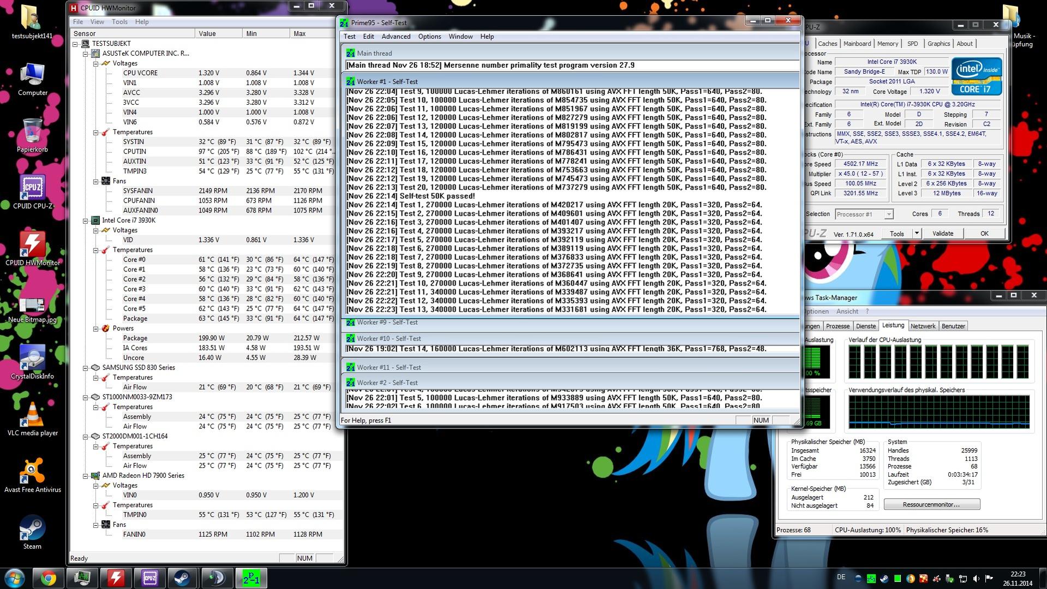Collapse the ASUSTeK COMPUTER INC. node
This screenshot has width=1047, height=589.
click(86, 53)
